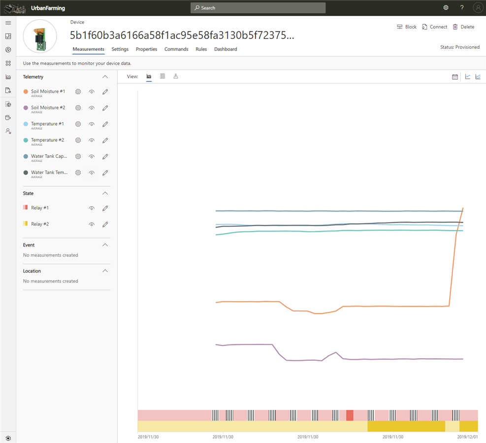Viewport: 486px width, 443px height.
Task: Open the calendar time range icon
Action: 455,77
